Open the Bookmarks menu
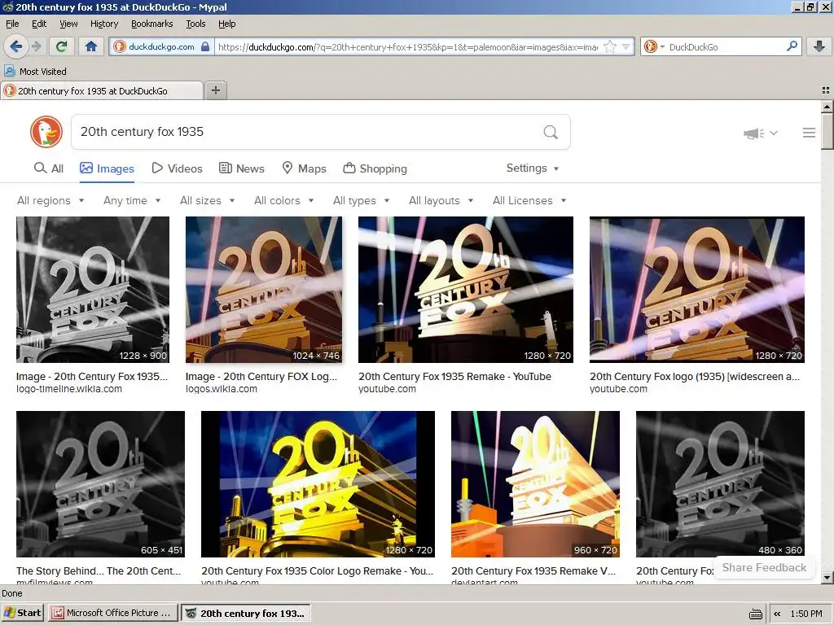This screenshot has height=625, width=834. (x=152, y=24)
